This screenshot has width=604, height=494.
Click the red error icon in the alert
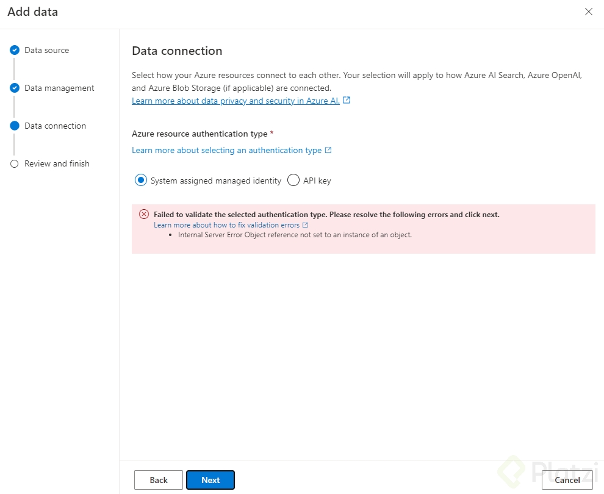tap(144, 214)
